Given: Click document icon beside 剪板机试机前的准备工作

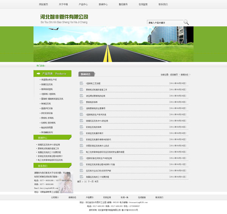Looking at the screenshot, I should [x=81, y=89].
